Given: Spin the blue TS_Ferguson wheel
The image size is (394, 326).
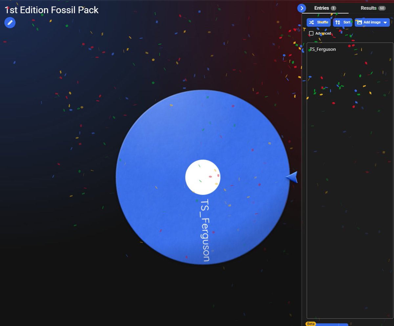Looking at the screenshot, I should click(203, 177).
